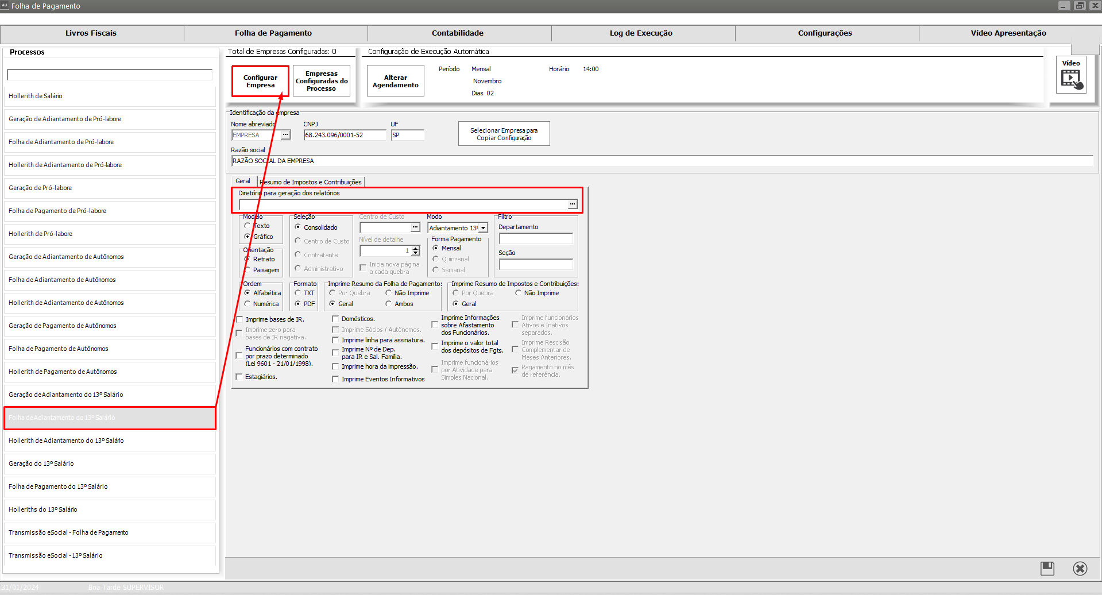
Task: Select Geração do 13º Salário process
Action: pyautogui.click(x=110, y=463)
